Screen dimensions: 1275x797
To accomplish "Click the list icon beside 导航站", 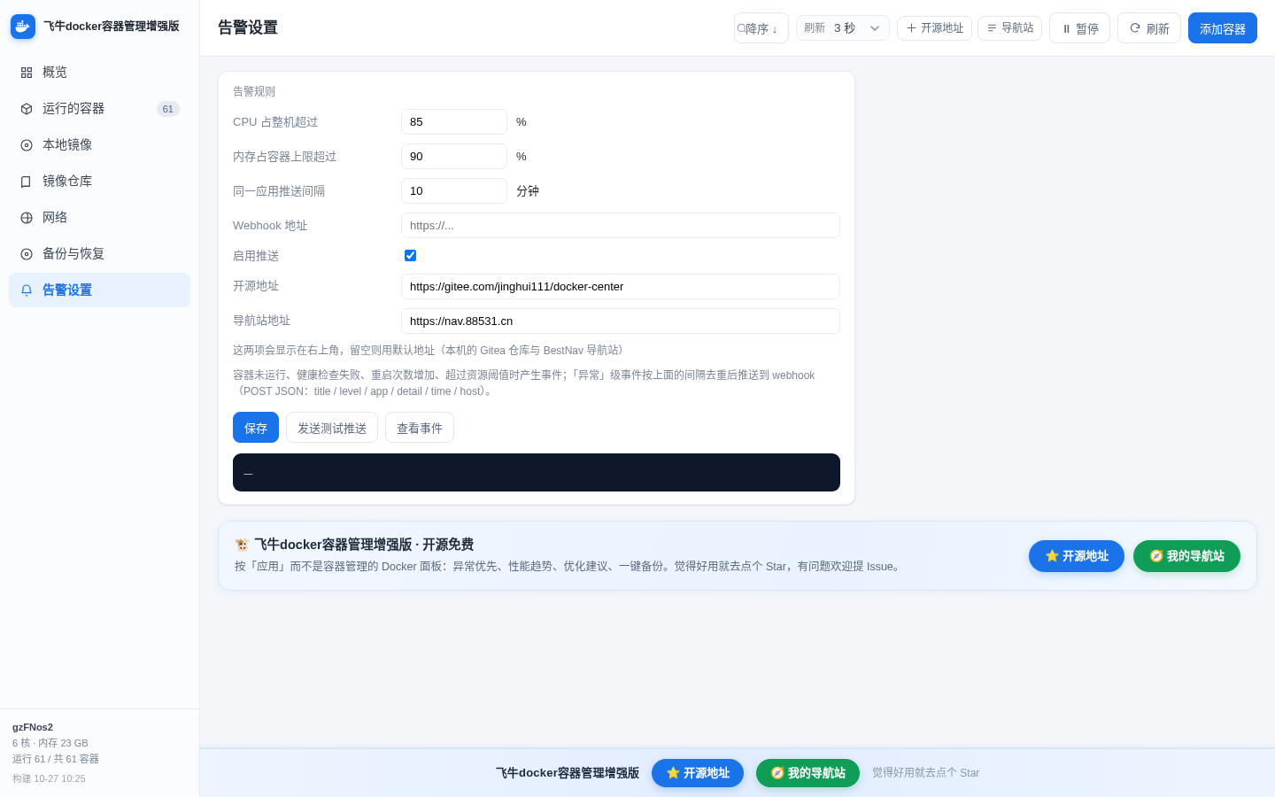I will 992,28.
